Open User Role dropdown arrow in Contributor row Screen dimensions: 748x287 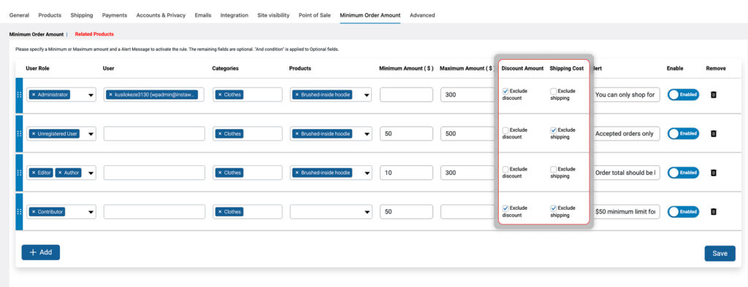pos(91,212)
